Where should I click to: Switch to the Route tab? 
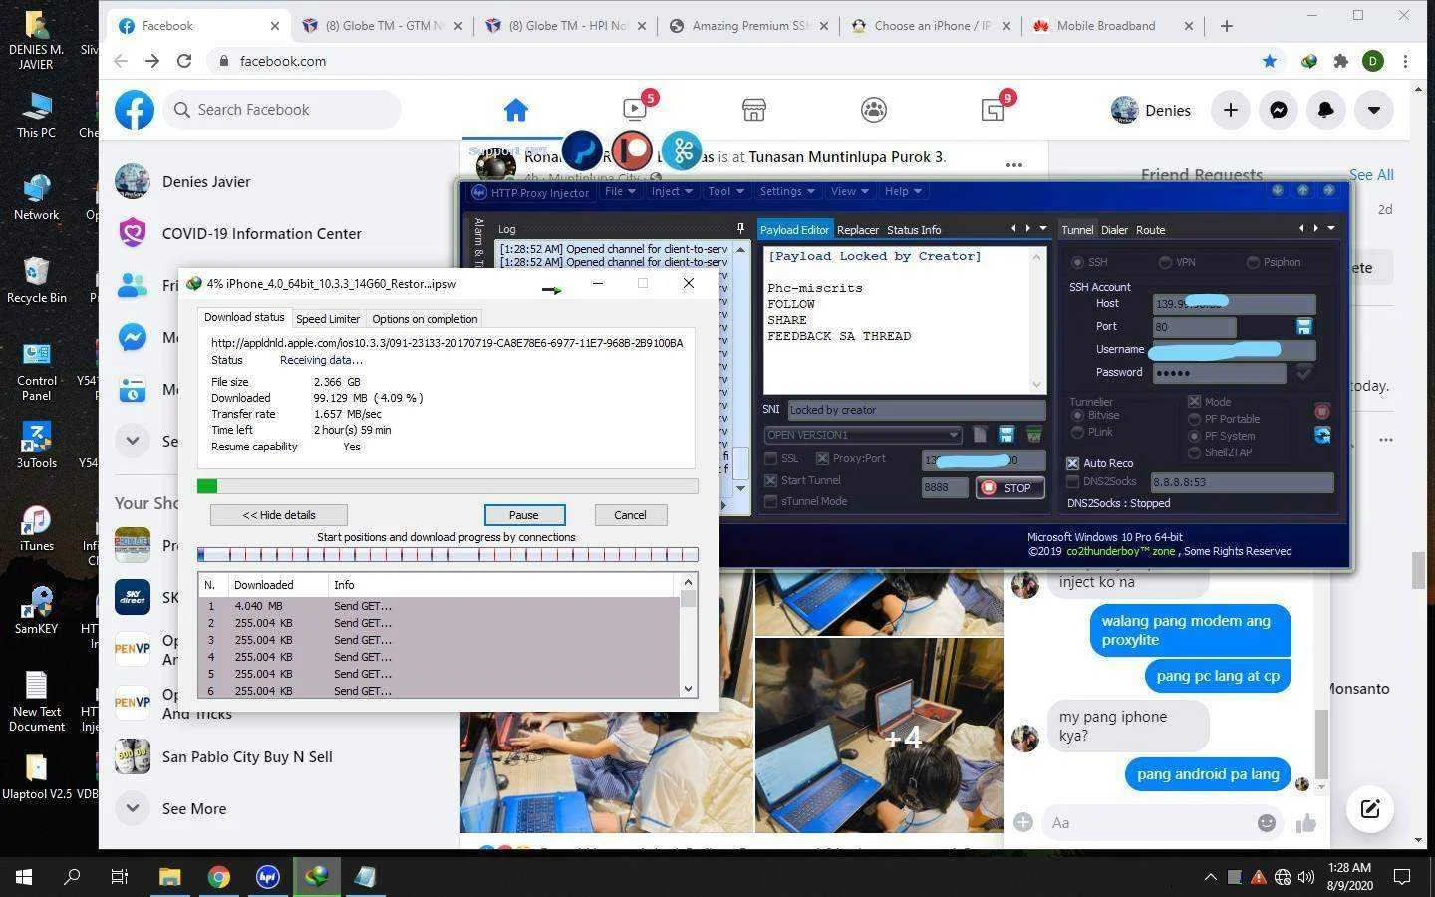coord(1150,230)
